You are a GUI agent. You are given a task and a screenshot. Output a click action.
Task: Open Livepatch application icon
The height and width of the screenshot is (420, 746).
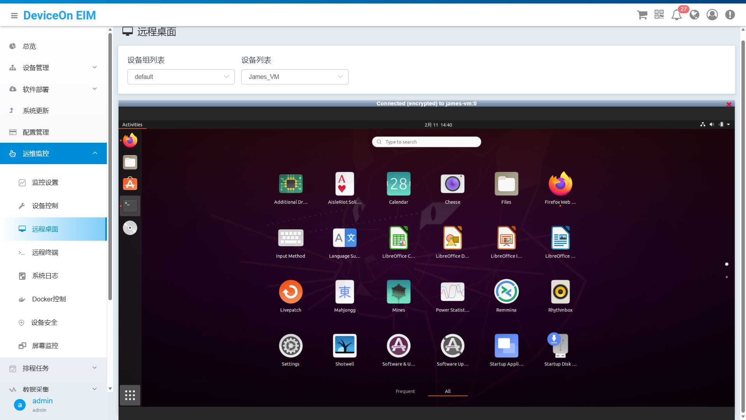tap(291, 292)
